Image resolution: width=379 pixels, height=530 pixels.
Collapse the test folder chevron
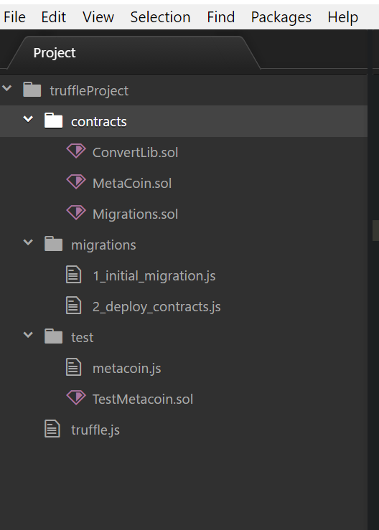[28, 335]
